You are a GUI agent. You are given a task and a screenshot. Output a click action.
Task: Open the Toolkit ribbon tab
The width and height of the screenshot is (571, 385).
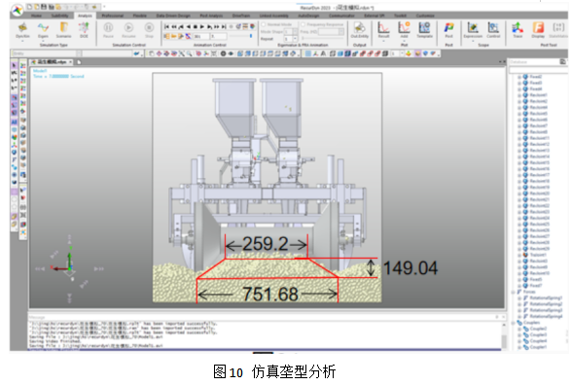(x=400, y=16)
